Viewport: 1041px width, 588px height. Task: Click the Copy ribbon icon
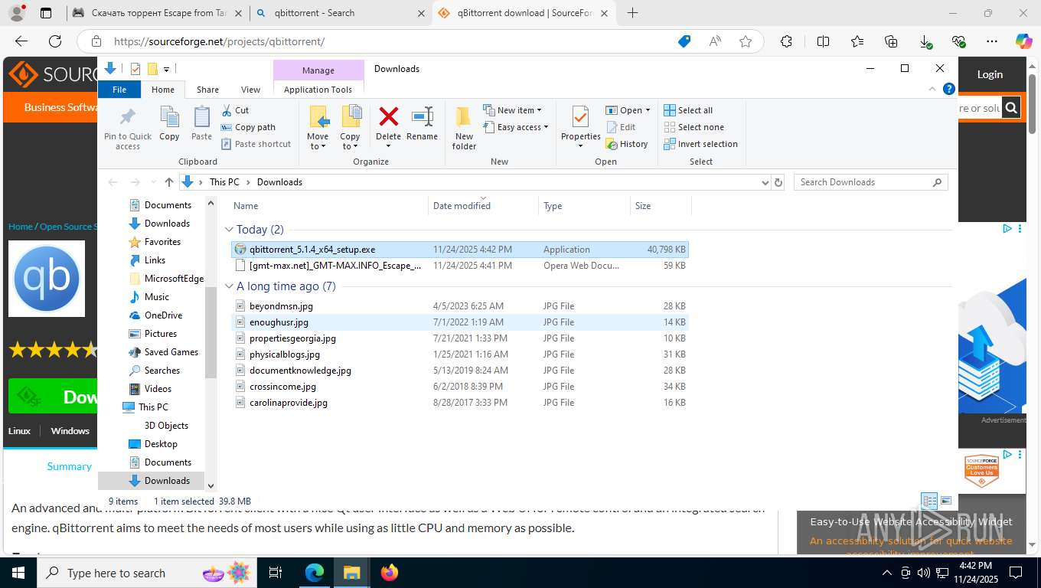[169, 124]
